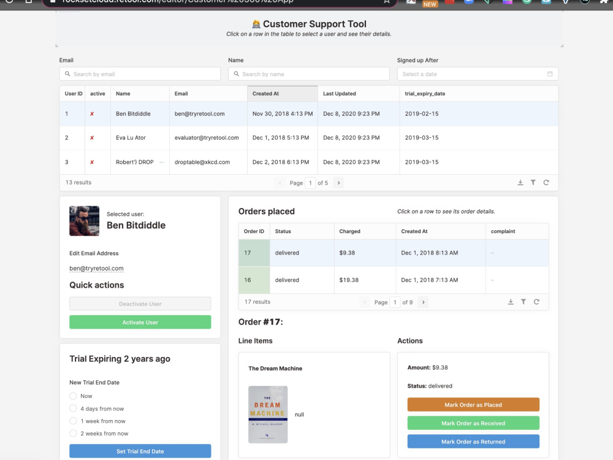
Task: Click the red X active mark for Ben Bitdiddle
Action: click(x=92, y=114)
